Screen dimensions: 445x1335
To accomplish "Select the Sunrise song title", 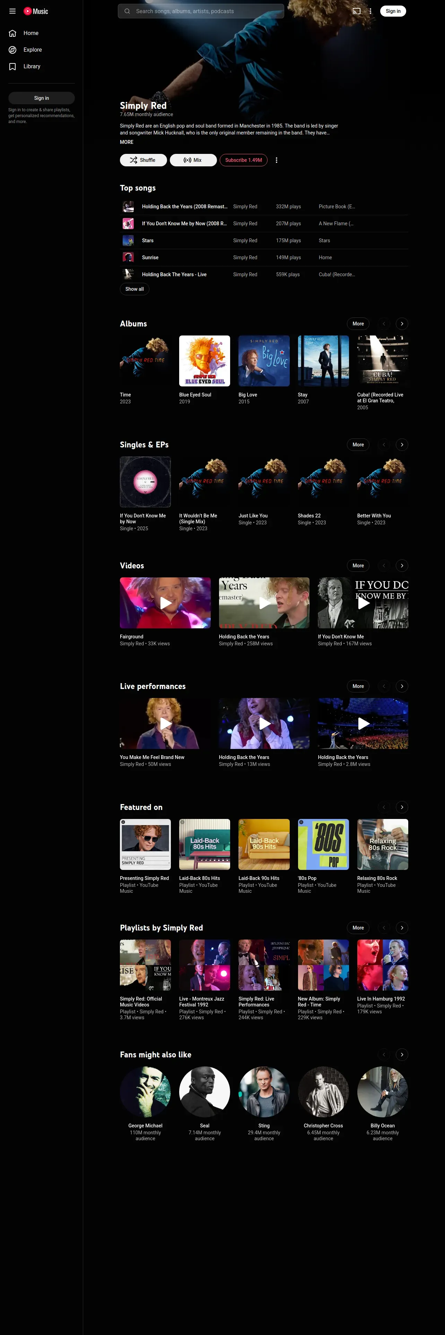I will click(x=150, y=258).
